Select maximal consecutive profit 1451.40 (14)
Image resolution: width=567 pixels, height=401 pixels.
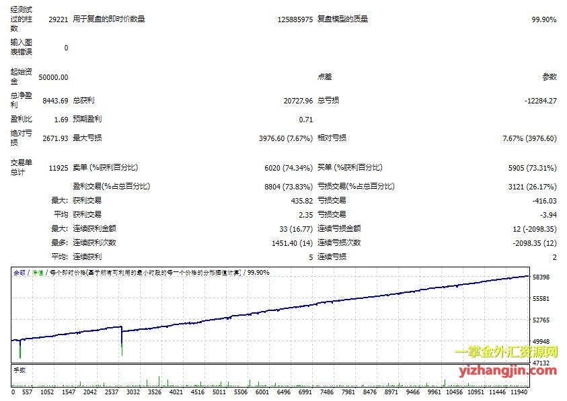[292, 243]
